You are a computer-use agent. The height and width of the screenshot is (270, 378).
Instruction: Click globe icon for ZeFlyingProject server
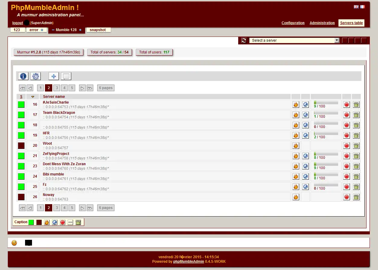[306, 156]
